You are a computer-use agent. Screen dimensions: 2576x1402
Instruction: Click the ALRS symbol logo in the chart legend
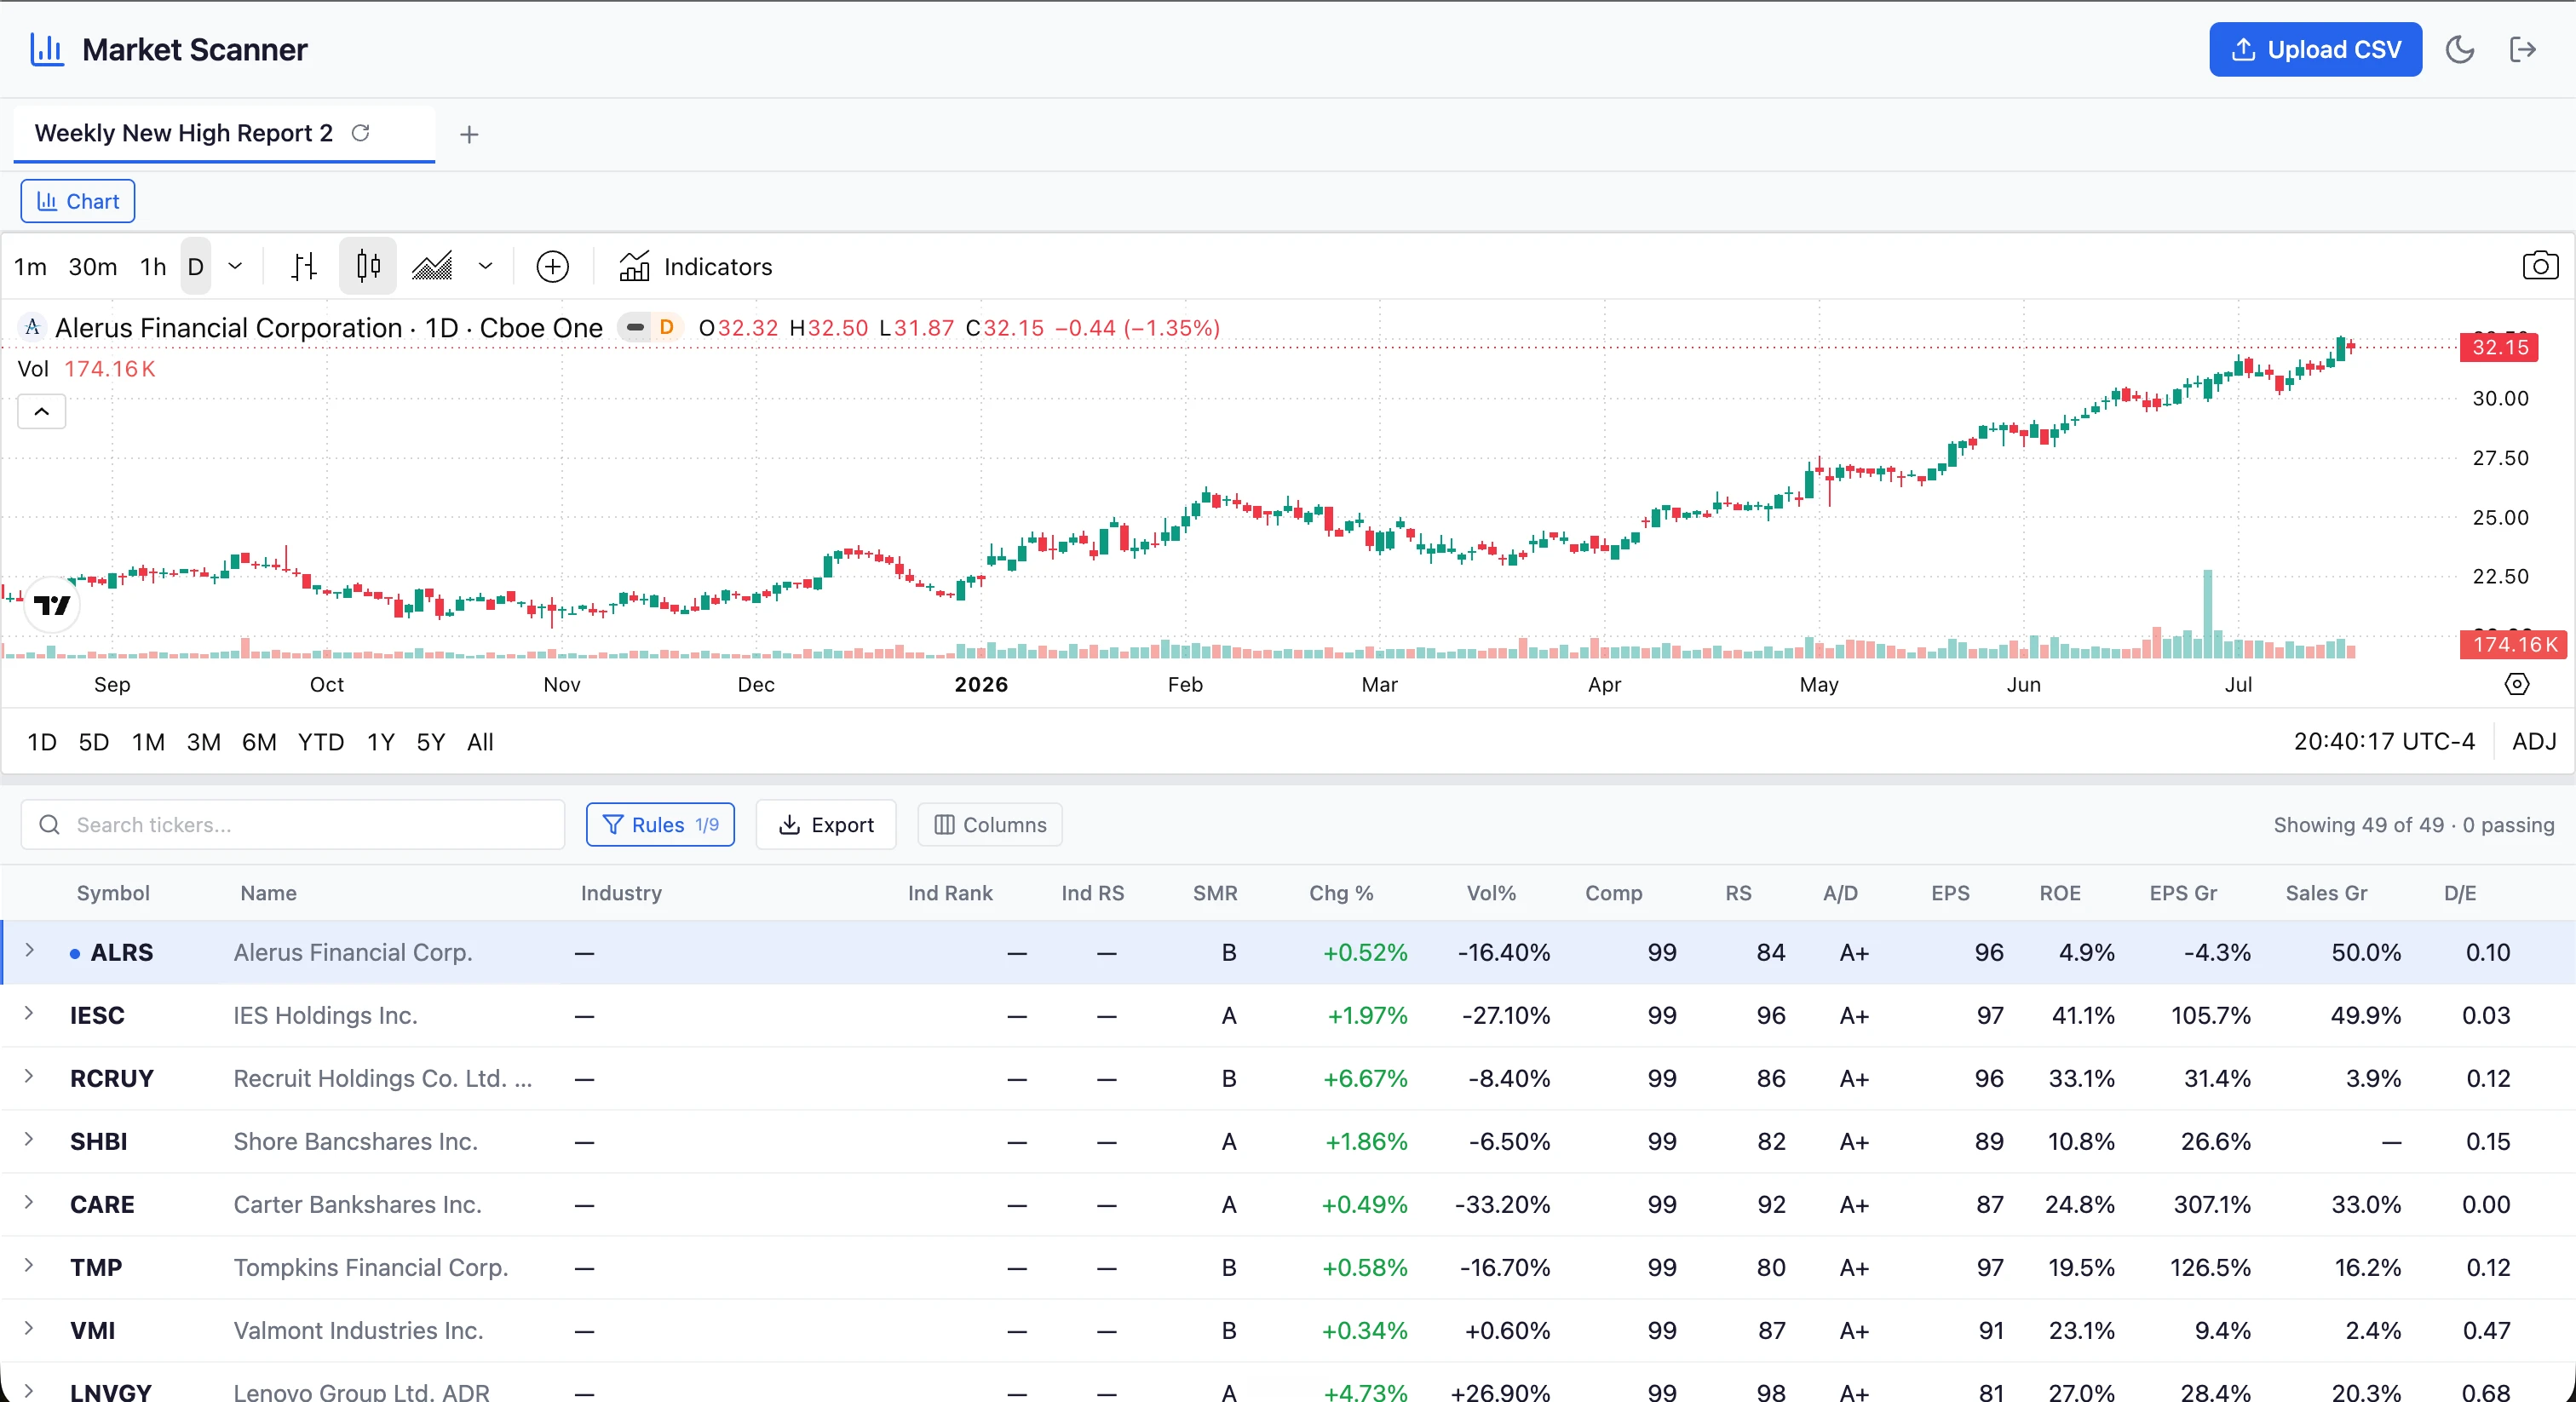(x=32, y=327)
